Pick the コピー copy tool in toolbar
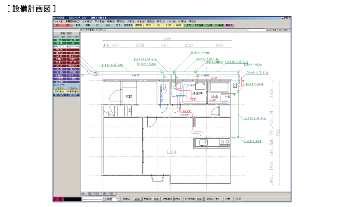The height and width of the screenshot is (207, 337). point(98,25)
